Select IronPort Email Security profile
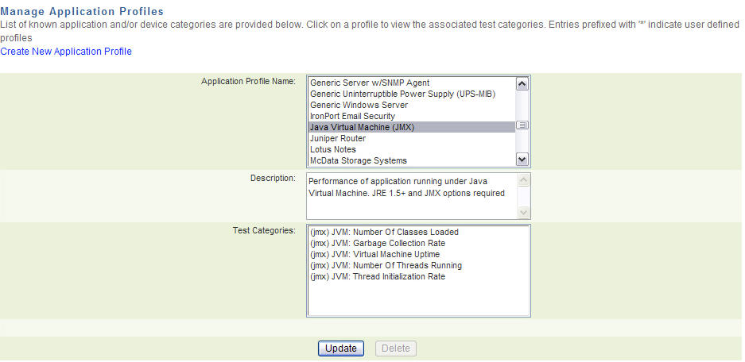The image size is (745, 362). [352, 116]
